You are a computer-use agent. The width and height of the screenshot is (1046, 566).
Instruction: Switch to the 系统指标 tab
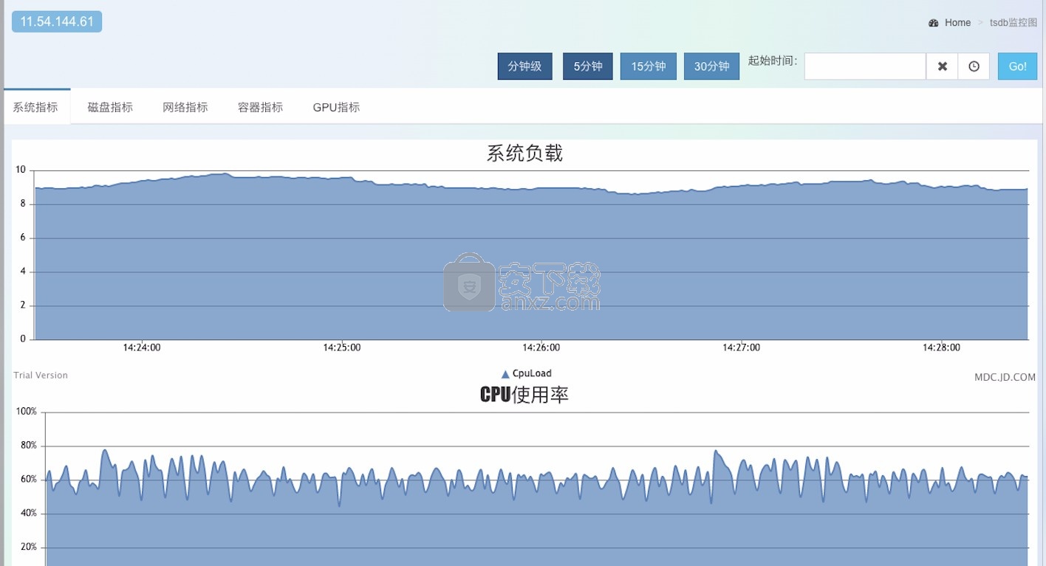(x=35, y=107)
